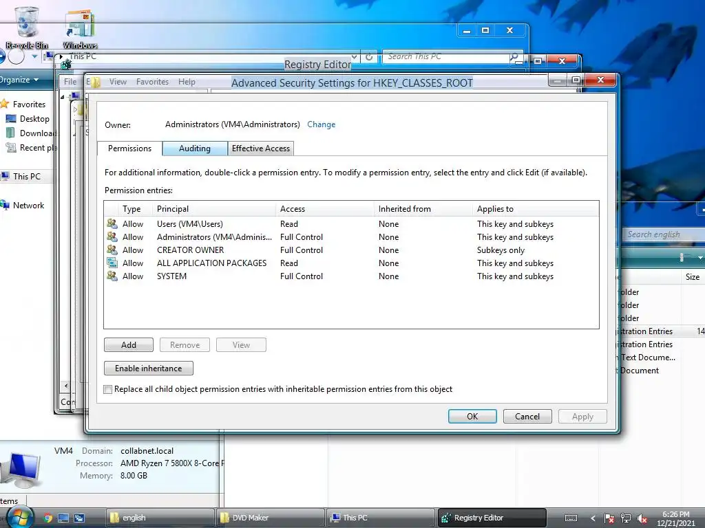Check Replace all child object permission entries
The width and height of the screenshot is (705, 528).
tap(108, 389)
